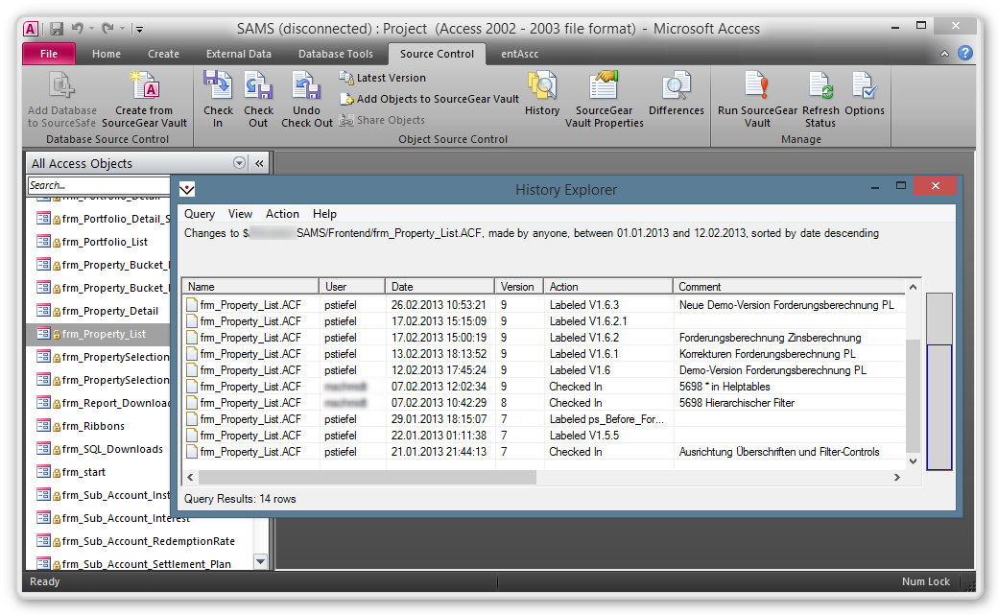The width and height of the screenshot is (998, 614).
Task: Click navigation pane scroll down arrow
Action: coord(260,561)
